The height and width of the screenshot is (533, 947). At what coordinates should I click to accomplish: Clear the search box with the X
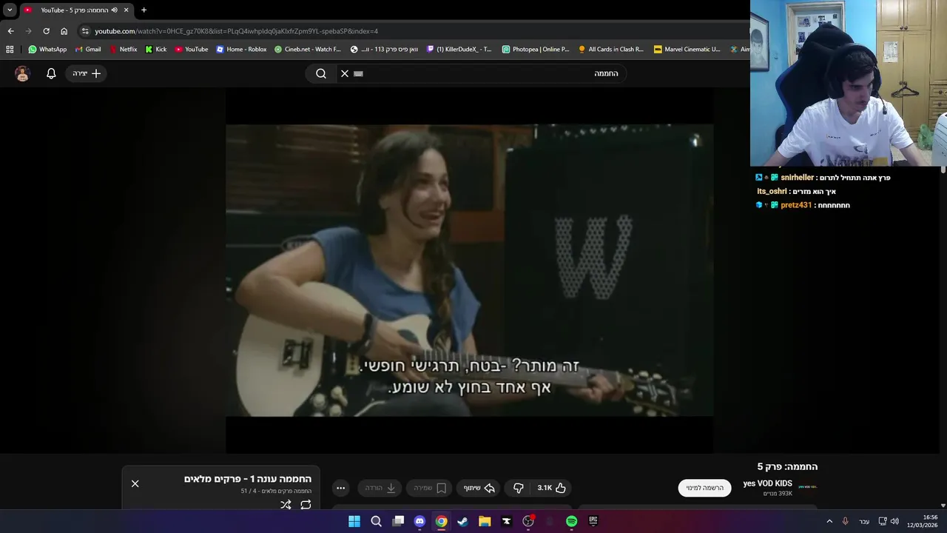(x=345, y=73)
